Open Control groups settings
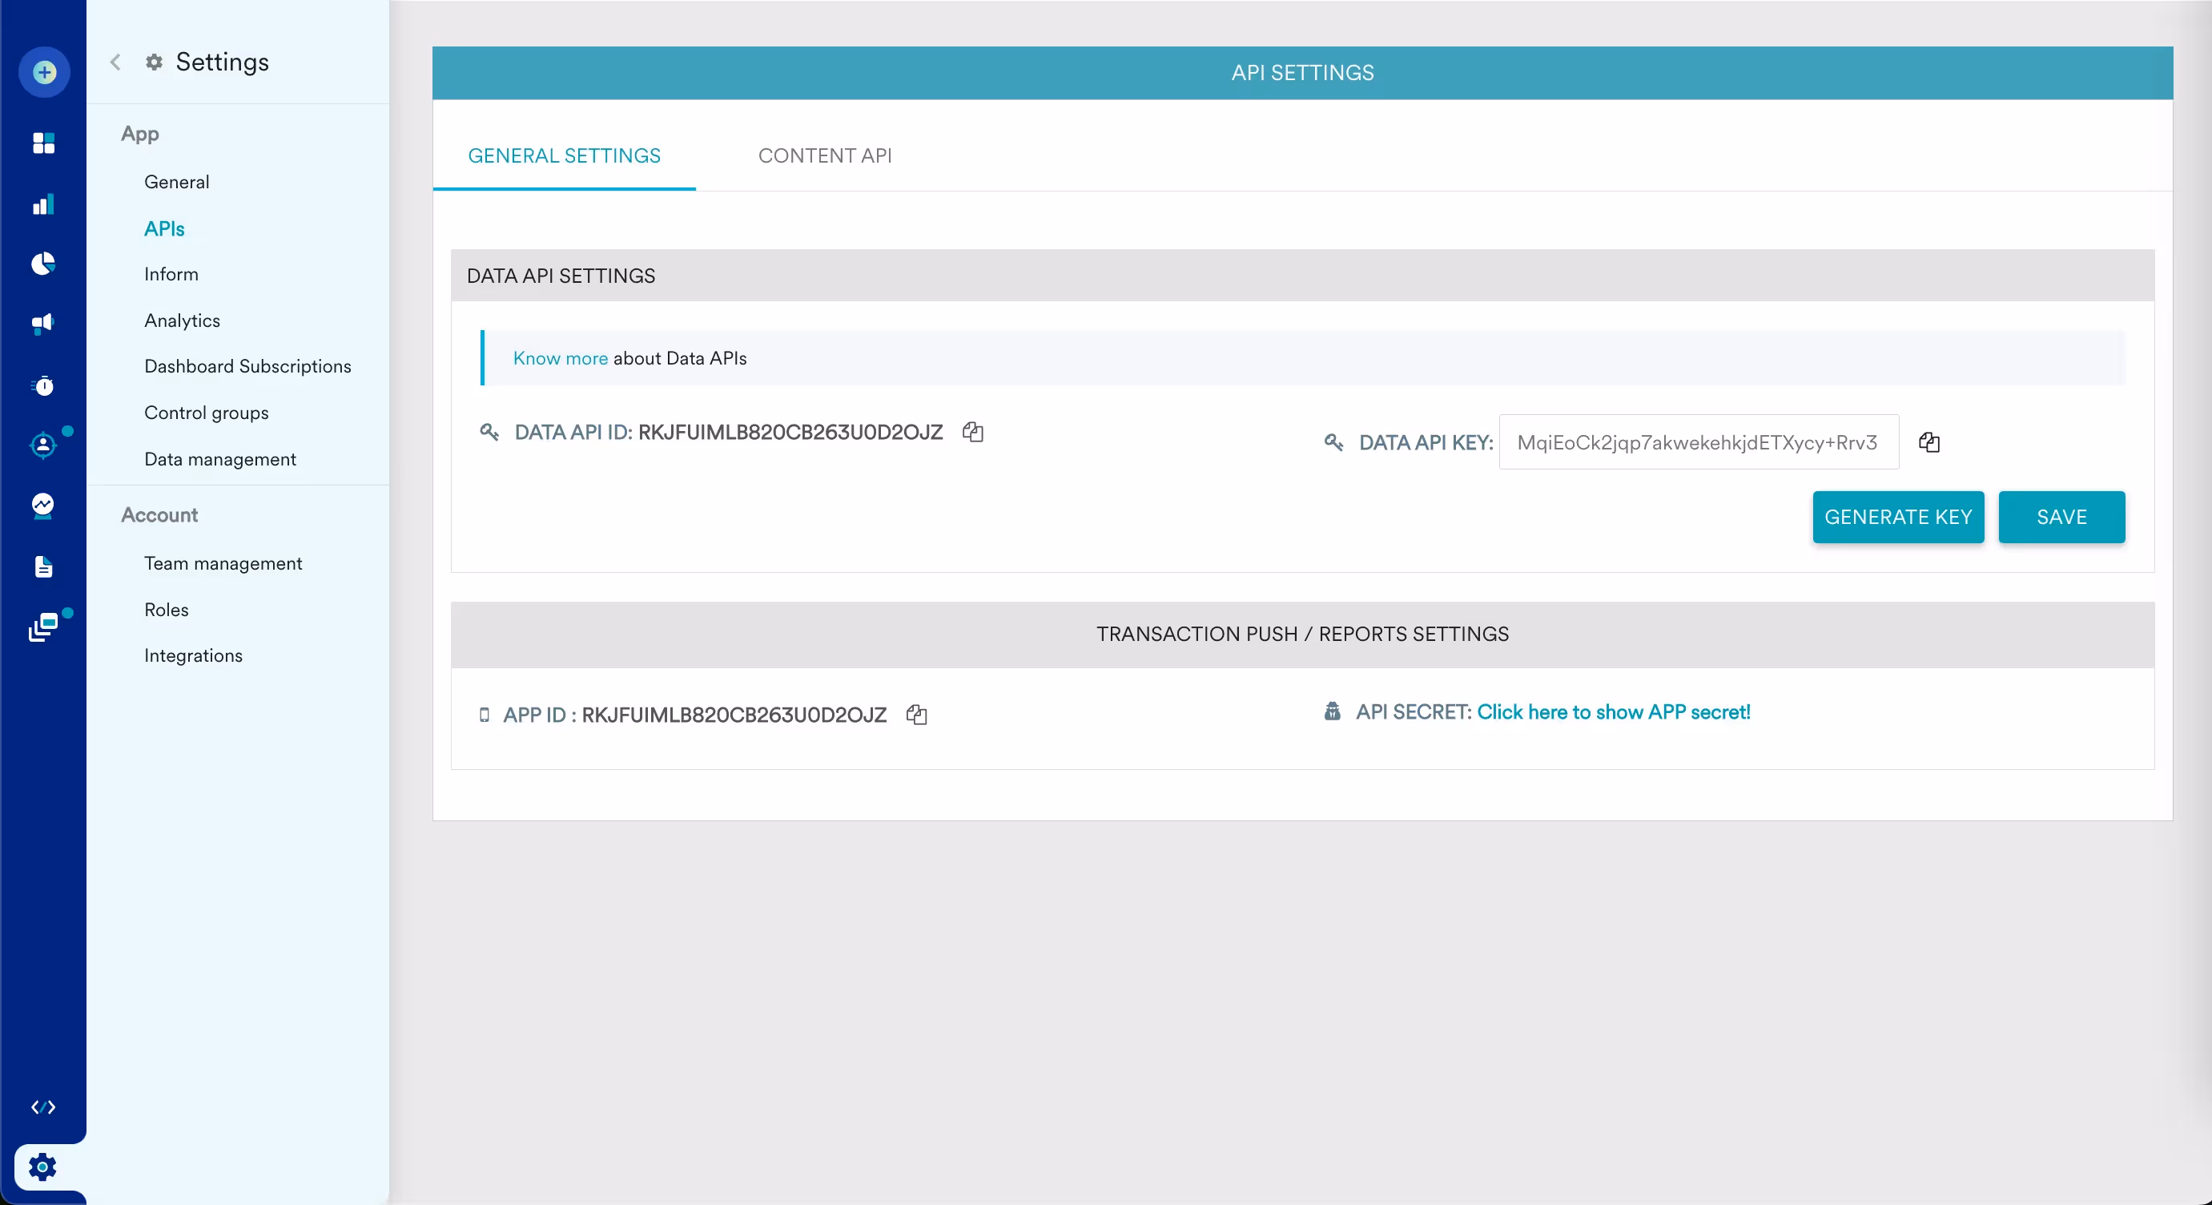Image resolution: width=2212 pixels, height=1205 pixels. point(206,413)
